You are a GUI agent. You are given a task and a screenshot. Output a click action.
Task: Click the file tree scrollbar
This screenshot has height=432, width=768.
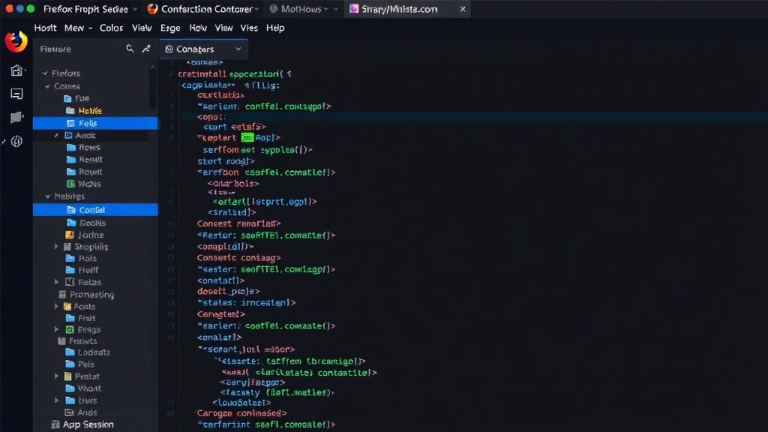152,87
